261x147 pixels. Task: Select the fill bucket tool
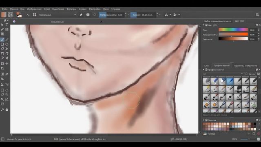tap(2, 79)
